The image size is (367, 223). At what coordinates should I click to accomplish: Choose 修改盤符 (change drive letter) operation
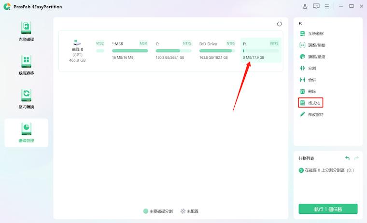coord(311,114)
